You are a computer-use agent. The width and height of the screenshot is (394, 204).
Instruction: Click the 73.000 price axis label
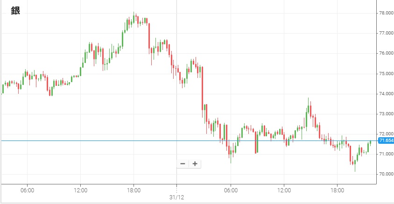pyautogui.click(x=386, y=114)
